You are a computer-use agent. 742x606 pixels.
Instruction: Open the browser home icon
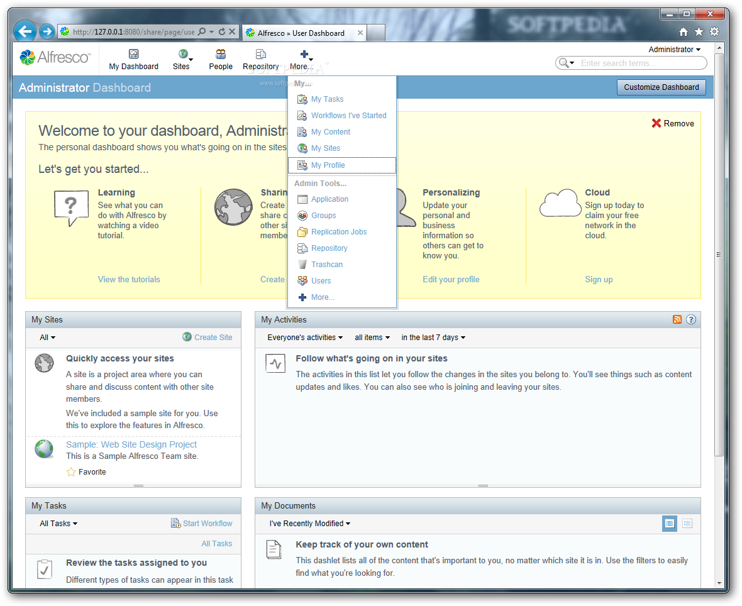pyautogui.click(x=684, y=31)
